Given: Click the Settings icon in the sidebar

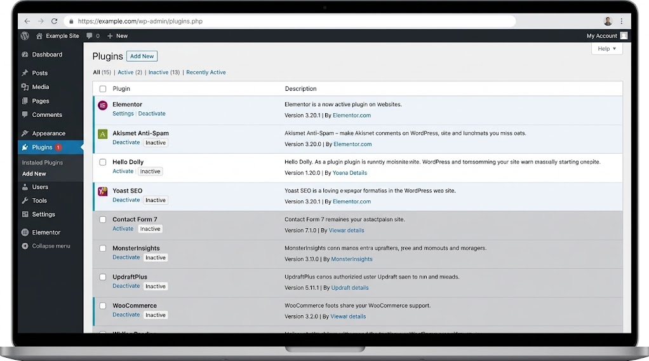Looking at the screenshot, I should pos(25,214).
